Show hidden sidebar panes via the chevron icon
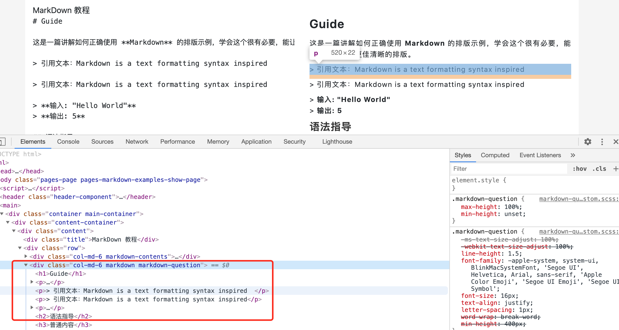The image size is (619, 330). [x=573, y=155]
